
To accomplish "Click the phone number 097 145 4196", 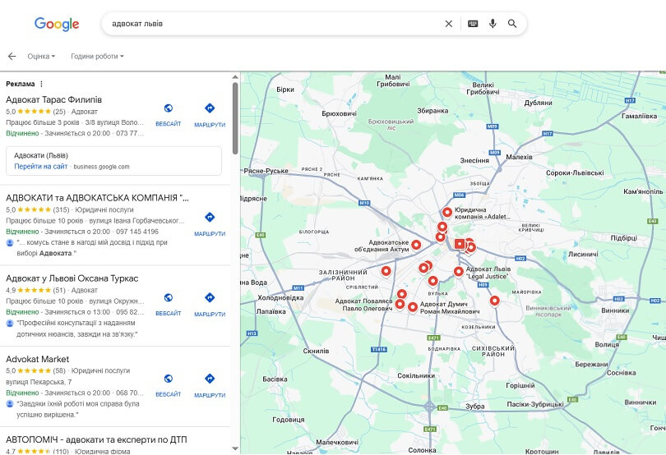I will [137, 232].
